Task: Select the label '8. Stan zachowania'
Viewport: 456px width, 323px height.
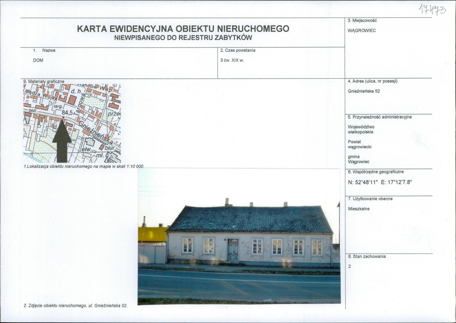Action: (367, 256)
